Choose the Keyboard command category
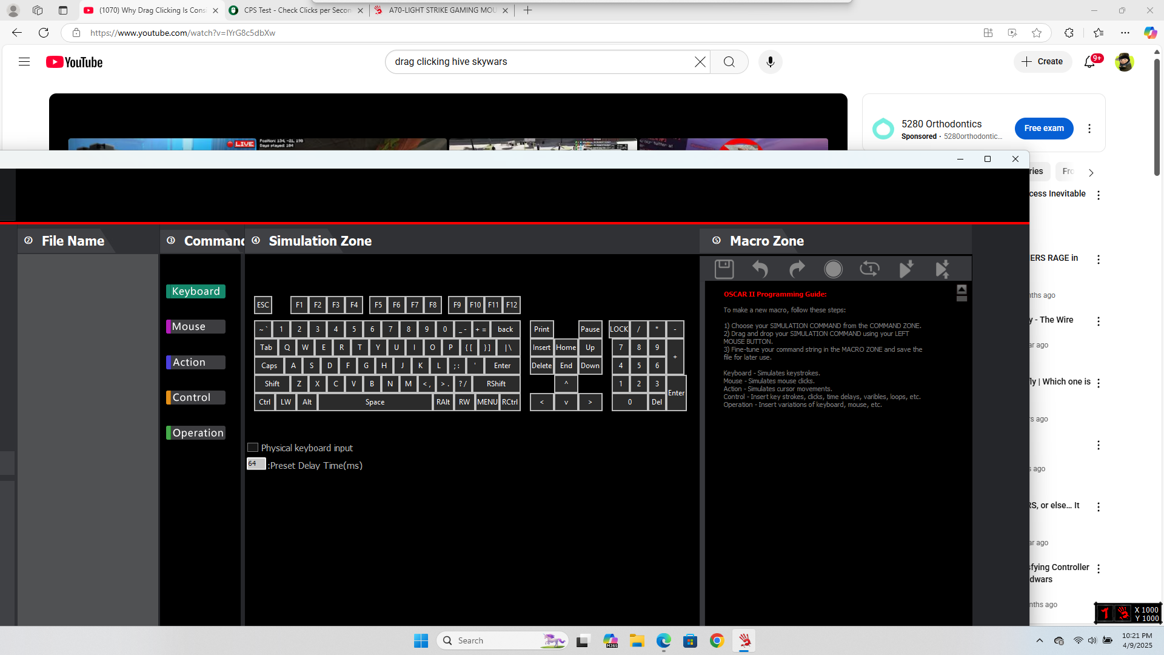 pyautogui.click(x=196, y=291)
